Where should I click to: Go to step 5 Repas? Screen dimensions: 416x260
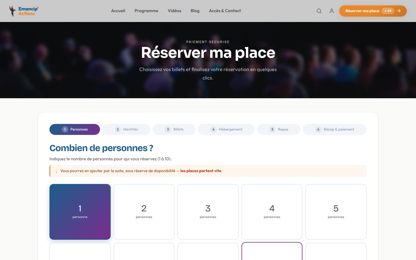click(279, 129)
